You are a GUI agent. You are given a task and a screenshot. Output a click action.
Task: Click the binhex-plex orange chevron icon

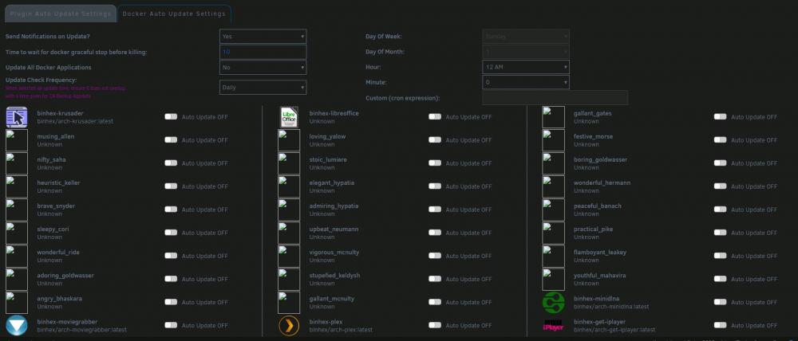click(x=289, y=325)
